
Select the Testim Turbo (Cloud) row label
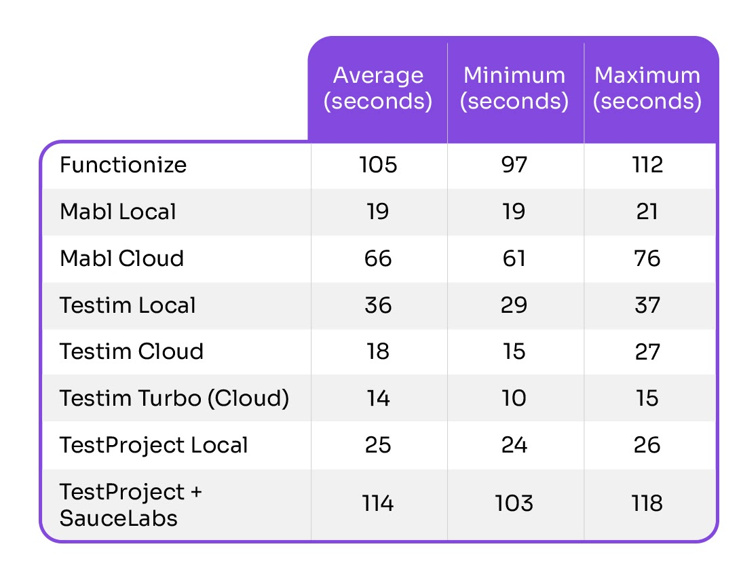point(174,398)
